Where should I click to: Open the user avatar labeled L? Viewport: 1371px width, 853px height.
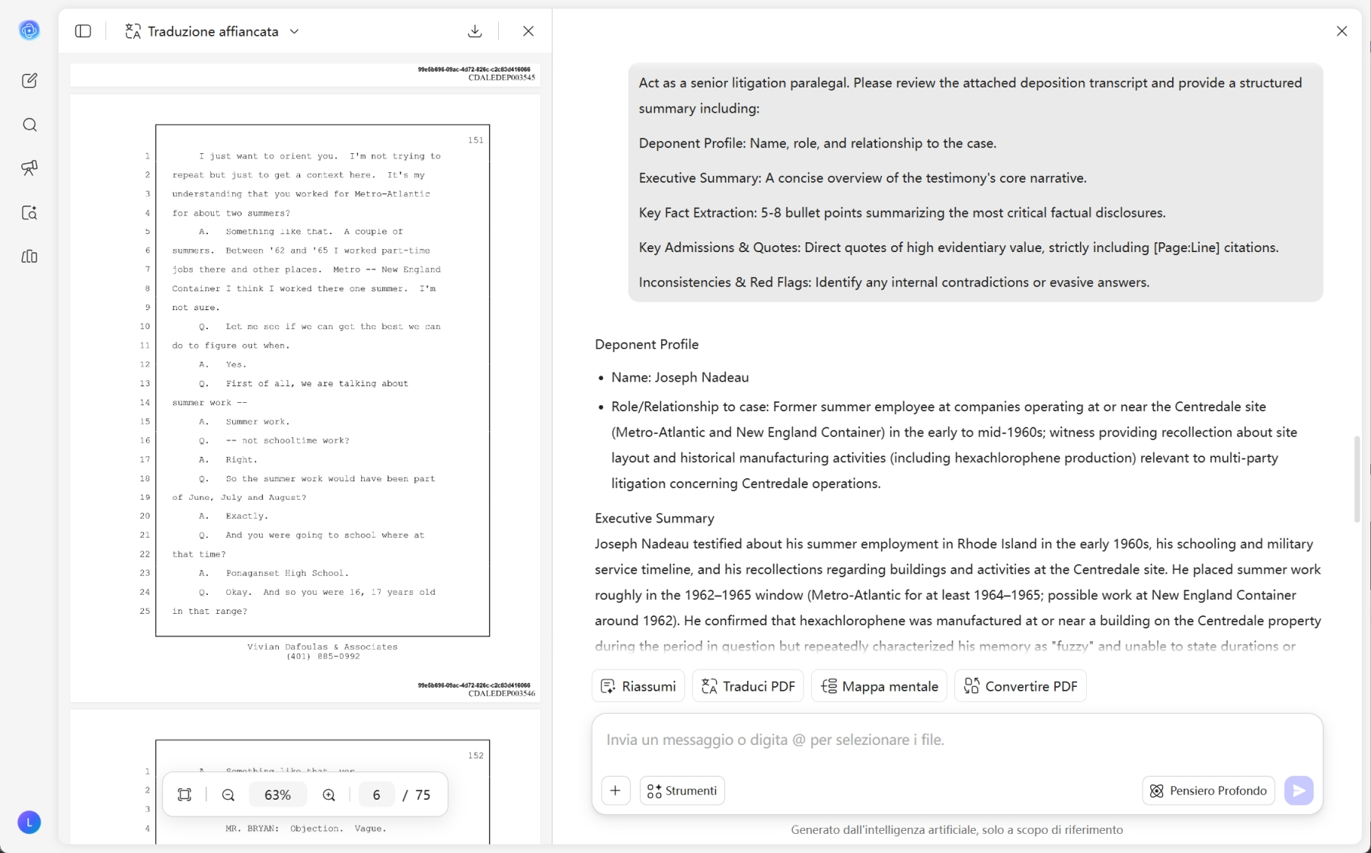(29, 823)
